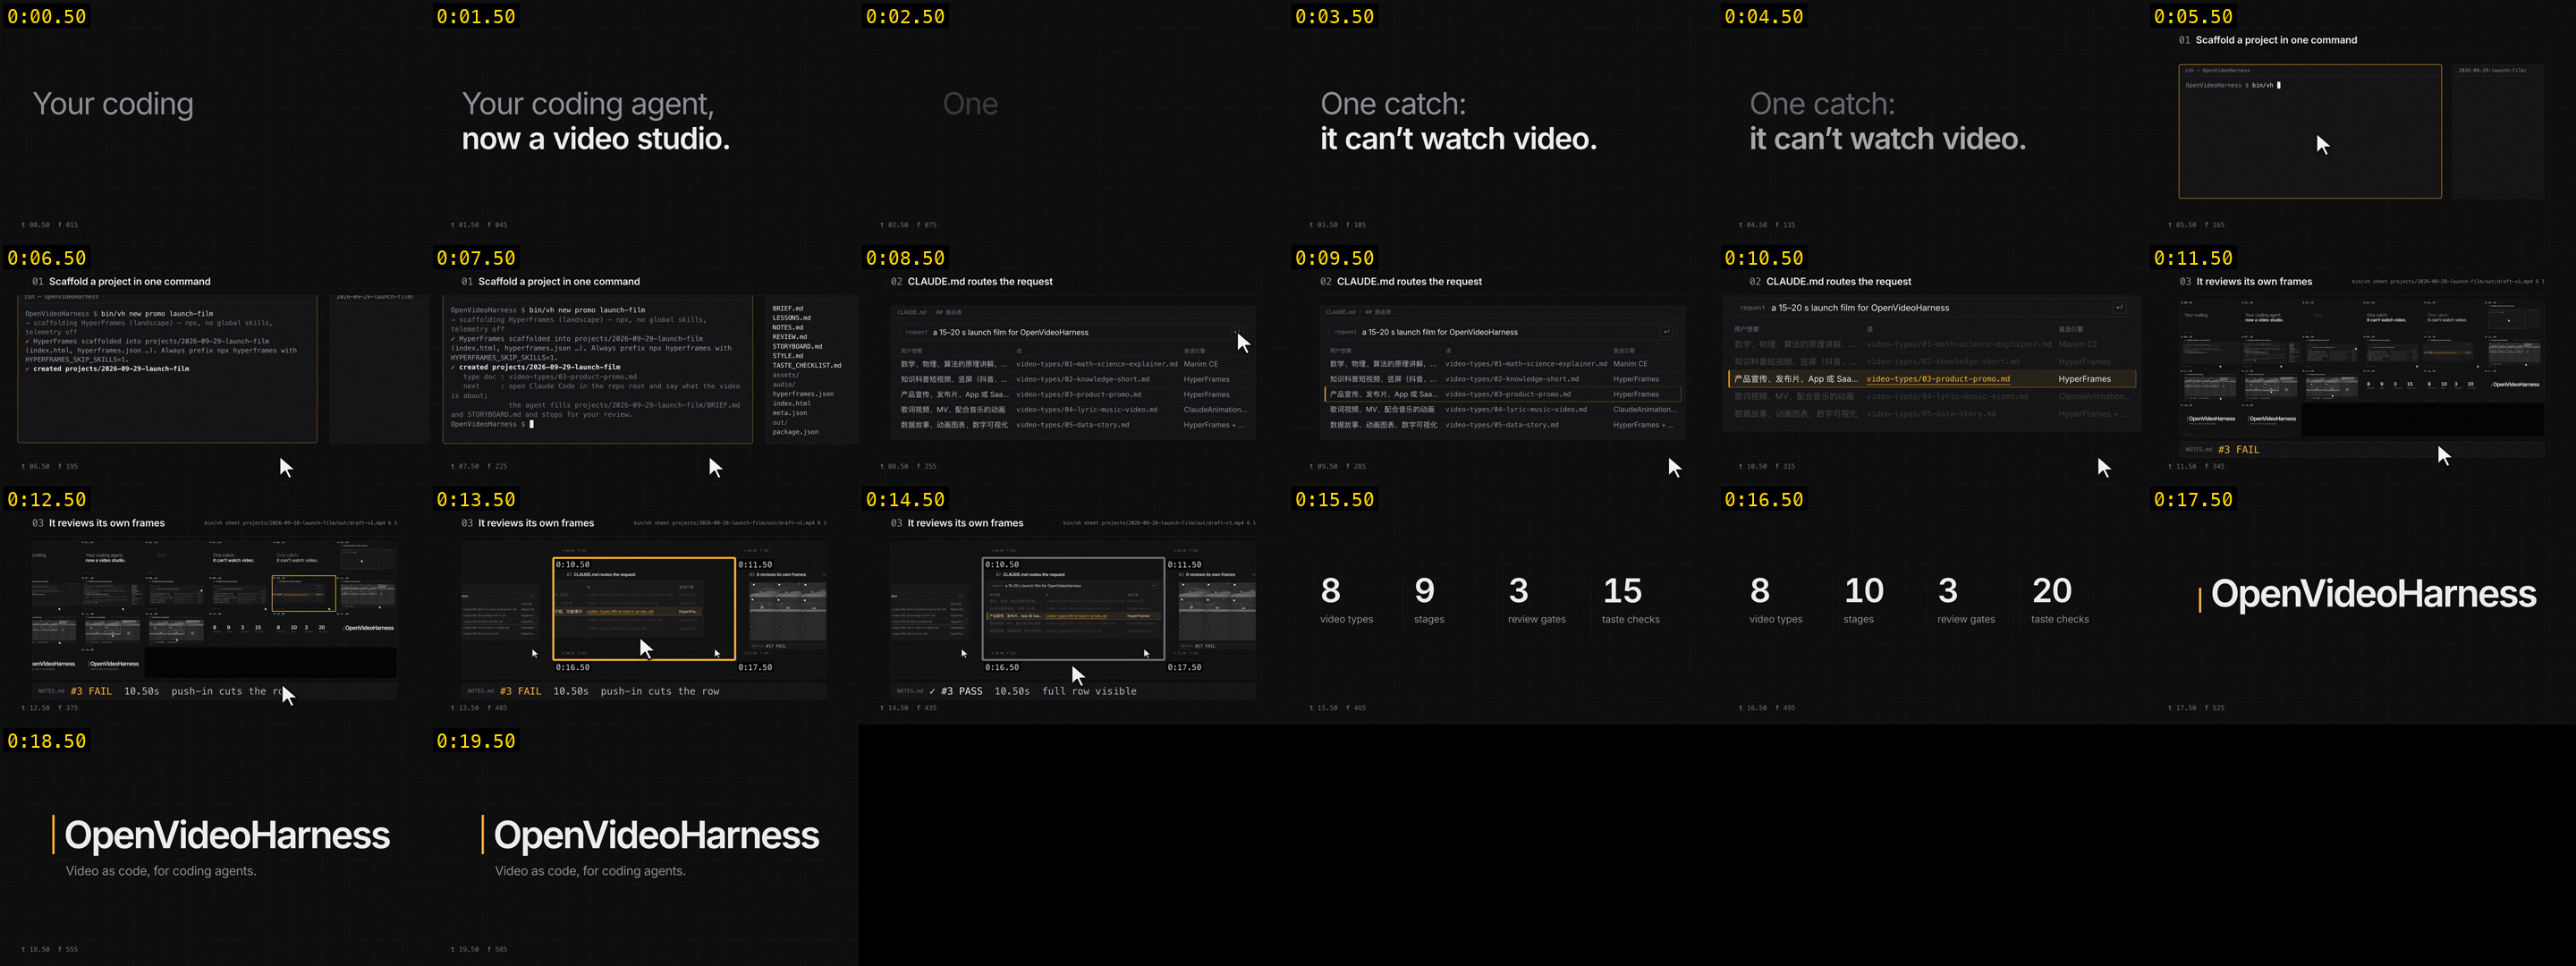Click the yellow 0:04.50 timestamp label

click(x=1763, y=16)
